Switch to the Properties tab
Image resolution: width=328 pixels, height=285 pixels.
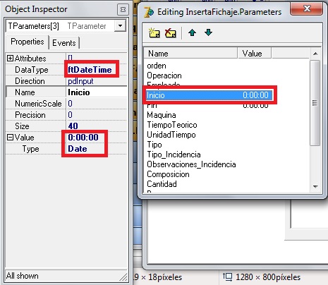28,42
